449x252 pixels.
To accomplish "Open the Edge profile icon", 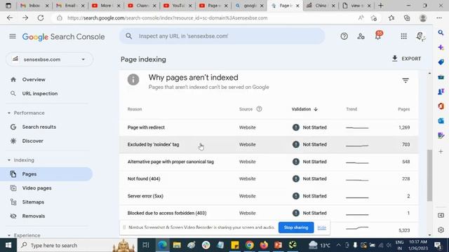I will click(x=422, y=17).
